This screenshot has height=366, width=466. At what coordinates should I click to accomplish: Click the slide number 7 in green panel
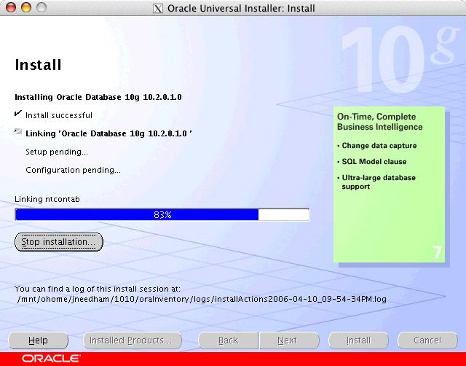[x=437, y=252]
